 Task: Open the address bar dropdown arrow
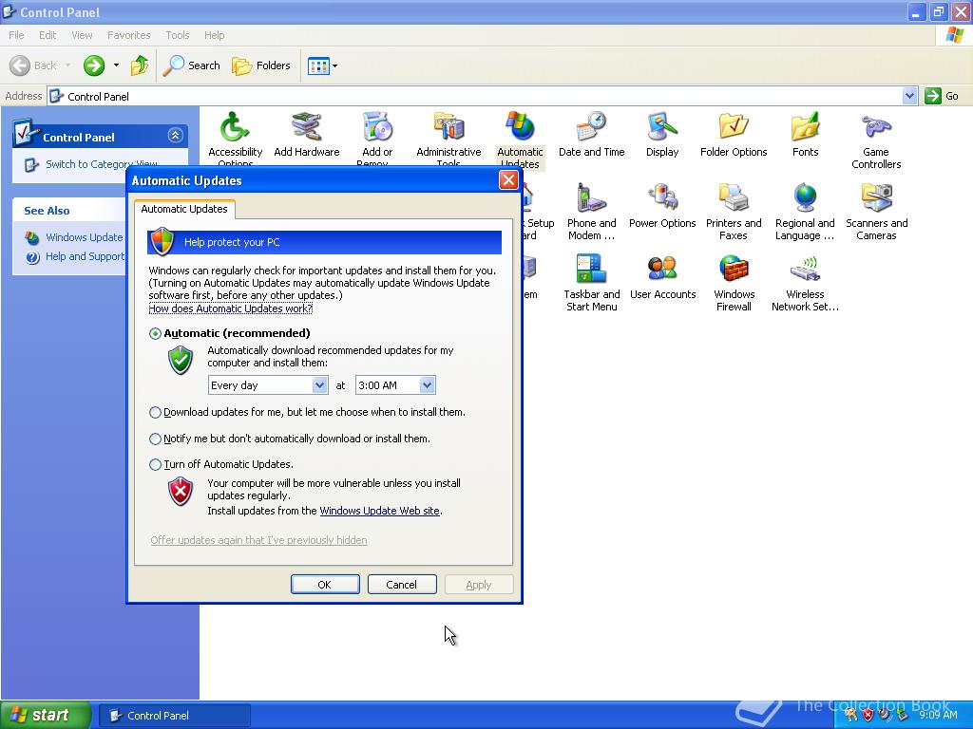tap(909, 96)
